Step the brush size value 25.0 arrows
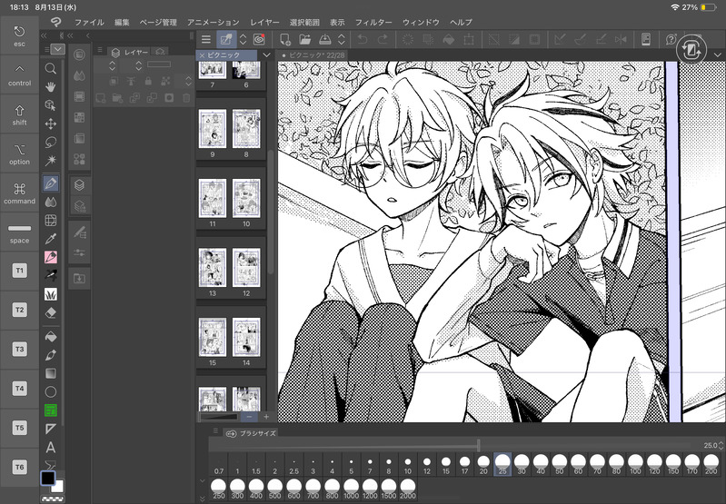Screen dimensions: 726x504 [721, 446]
